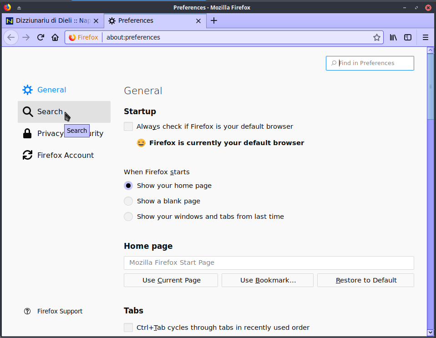The image size is (436, 338).
Task: Open the hamburger application menu
Action: tap(426, 37)
